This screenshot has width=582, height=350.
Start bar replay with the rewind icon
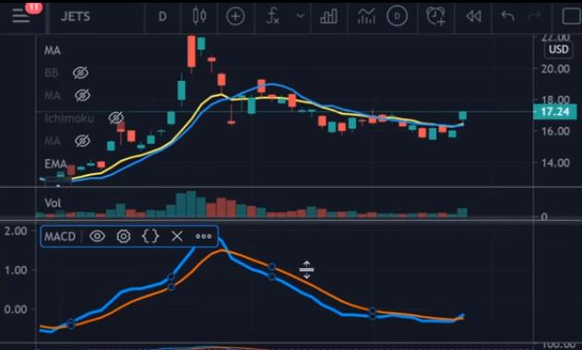click(473, 17)
